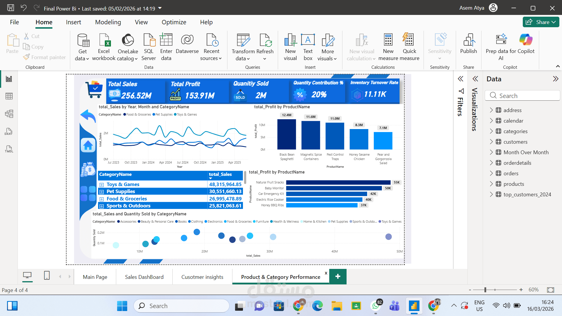Switch to desktop layout view
Viewport: 562px width, 316px height.
click(27, 276)
